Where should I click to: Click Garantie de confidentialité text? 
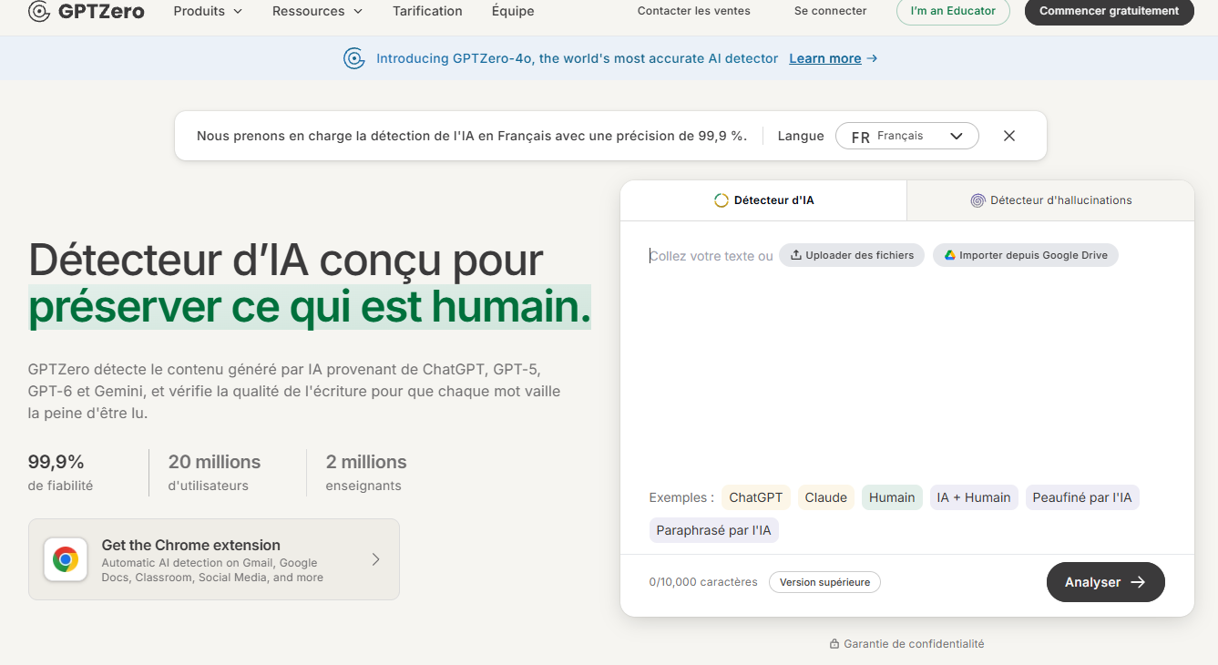[x=914, y=644]
